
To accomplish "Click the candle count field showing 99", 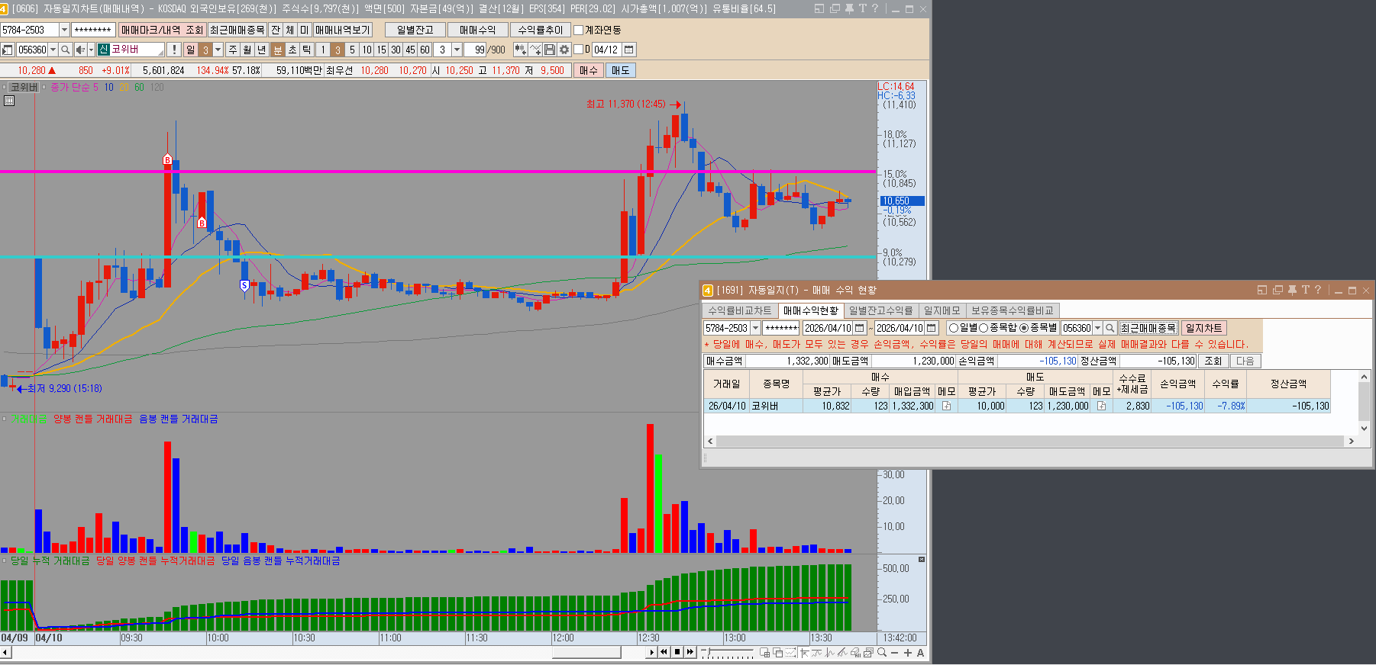I will [476, 50].
